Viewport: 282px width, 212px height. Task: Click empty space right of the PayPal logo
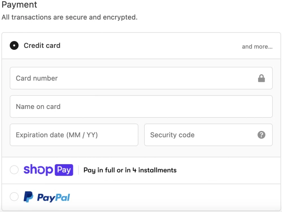(x=169, y=197)
